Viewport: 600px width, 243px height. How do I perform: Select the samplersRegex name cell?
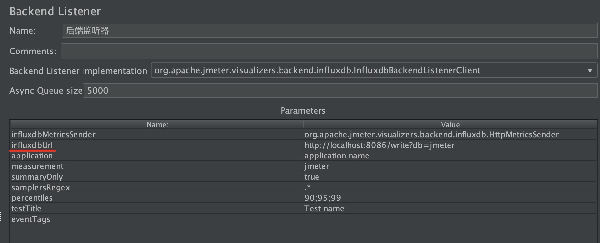click(x=157, y=187)
